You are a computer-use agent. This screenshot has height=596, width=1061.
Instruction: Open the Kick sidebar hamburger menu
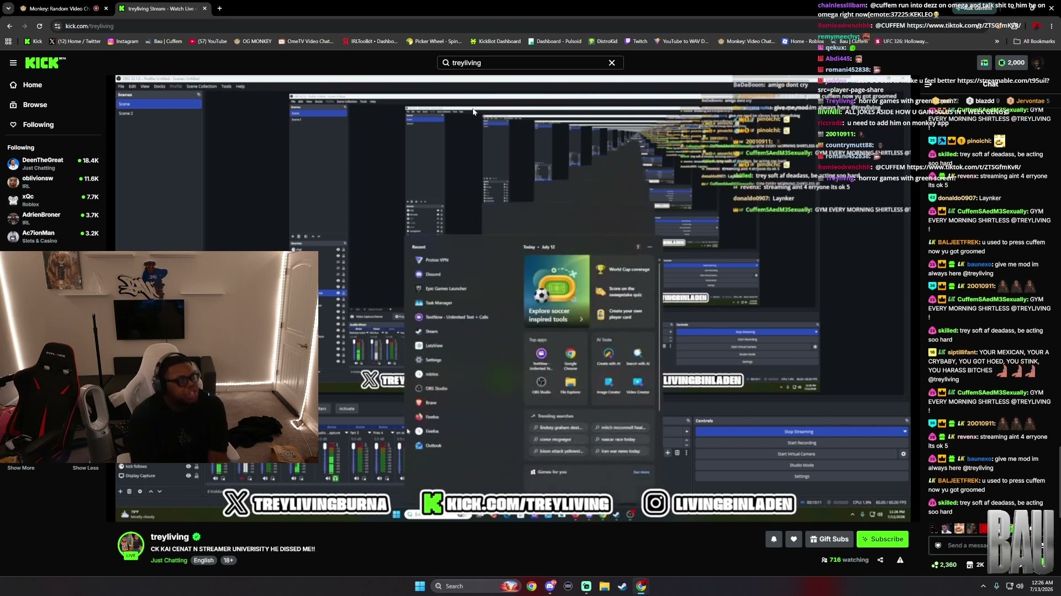[13, 63]
